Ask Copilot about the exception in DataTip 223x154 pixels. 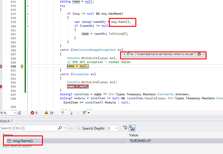click(199, 54)
